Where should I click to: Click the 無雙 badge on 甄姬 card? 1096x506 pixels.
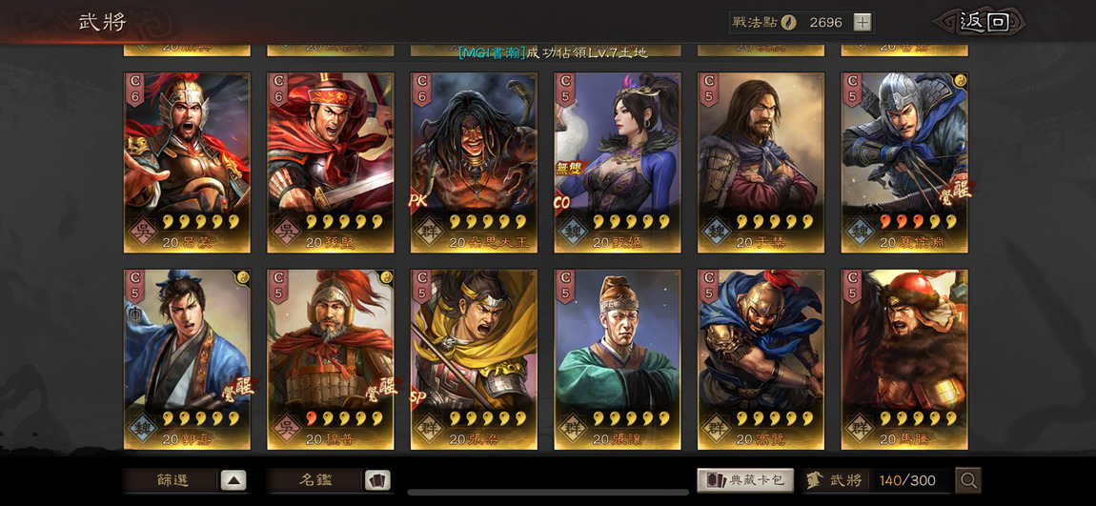569,167
